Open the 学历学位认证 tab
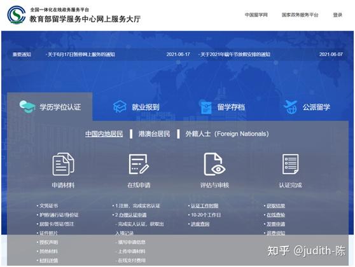 (x=50, y=107)
